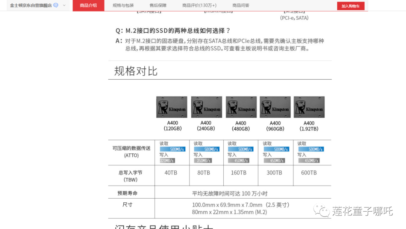Click the 2.5 英寸 dimensions line

click(241, 205)
